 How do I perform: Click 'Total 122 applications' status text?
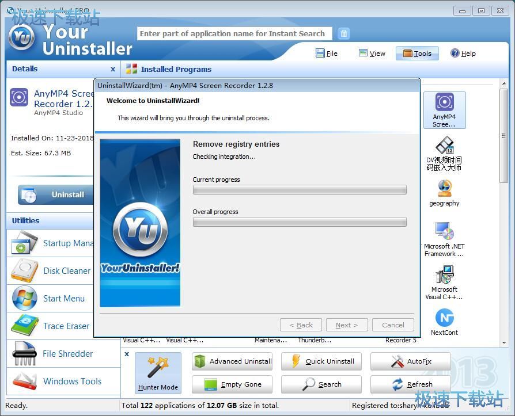point(200,405)
